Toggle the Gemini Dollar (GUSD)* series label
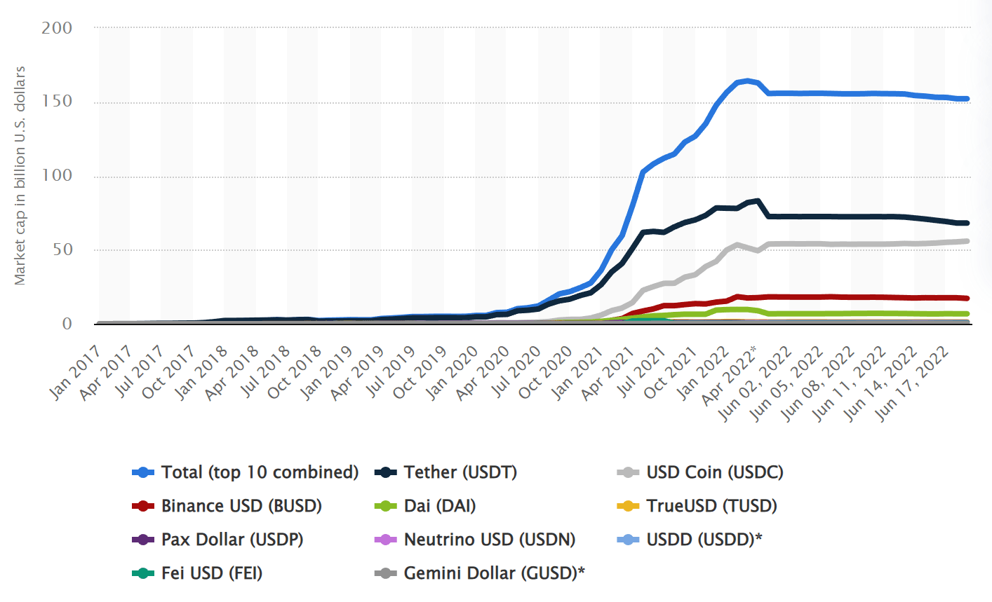The image size is (992, 602). [x=494, y=573]
